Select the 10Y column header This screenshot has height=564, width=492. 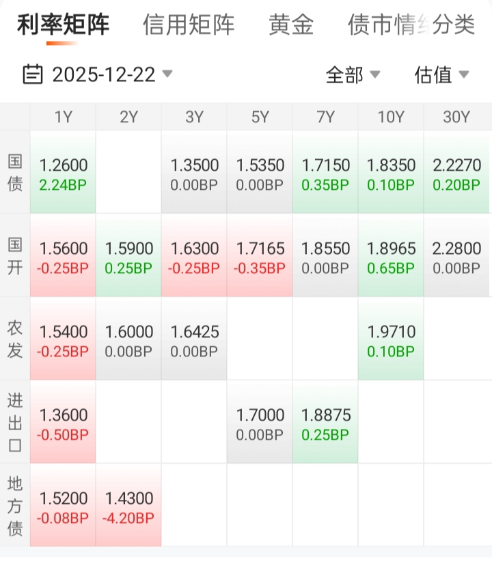point(391,117)
